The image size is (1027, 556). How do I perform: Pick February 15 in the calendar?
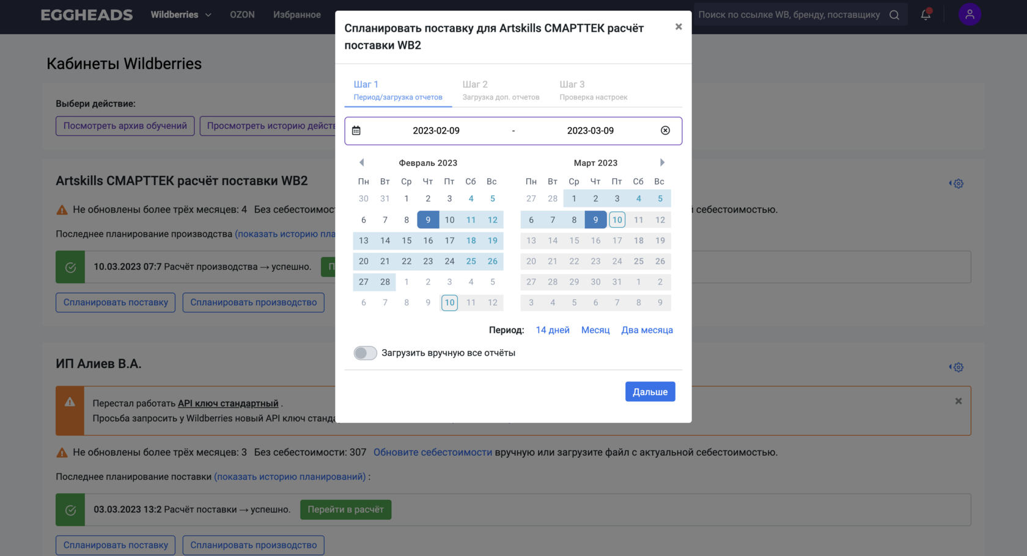pos(407,240)
